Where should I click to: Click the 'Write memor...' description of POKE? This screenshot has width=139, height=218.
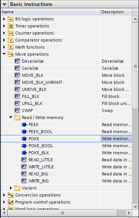point(116,139)
